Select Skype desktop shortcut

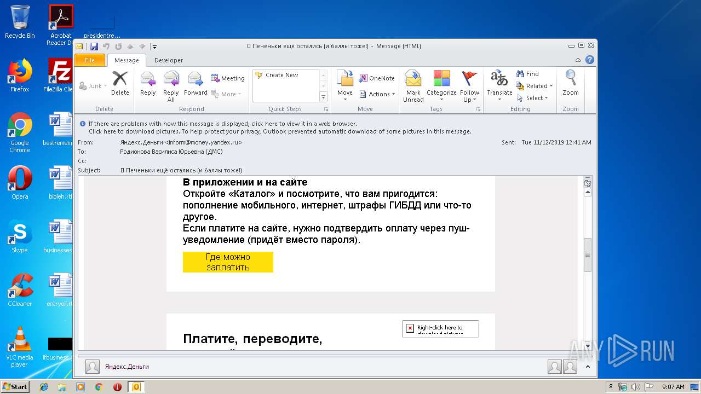coord(20,236)
